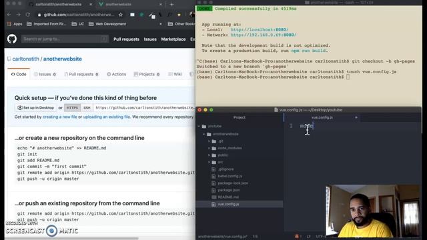Viewport: 427px width, 240px height.
Task: Click the Set up in Desktop icon
Action: pyautogui.click(x=20, y=108)
